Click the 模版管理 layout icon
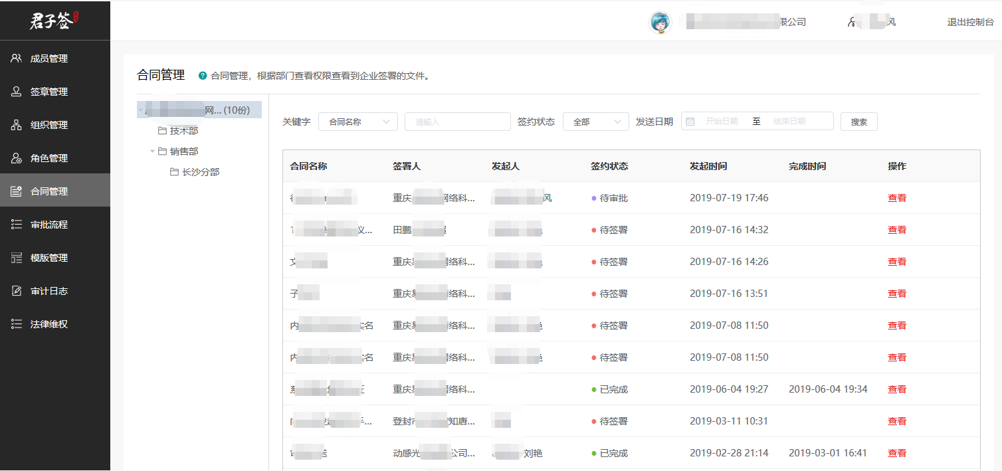This screenshot has height=471, width=1002. (x=17, y=258)
